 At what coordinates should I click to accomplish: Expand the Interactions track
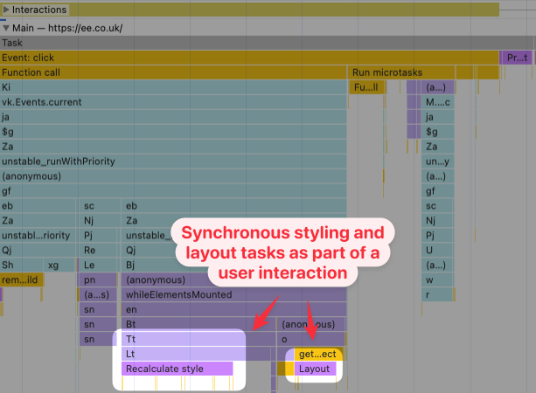click(6, 10)
